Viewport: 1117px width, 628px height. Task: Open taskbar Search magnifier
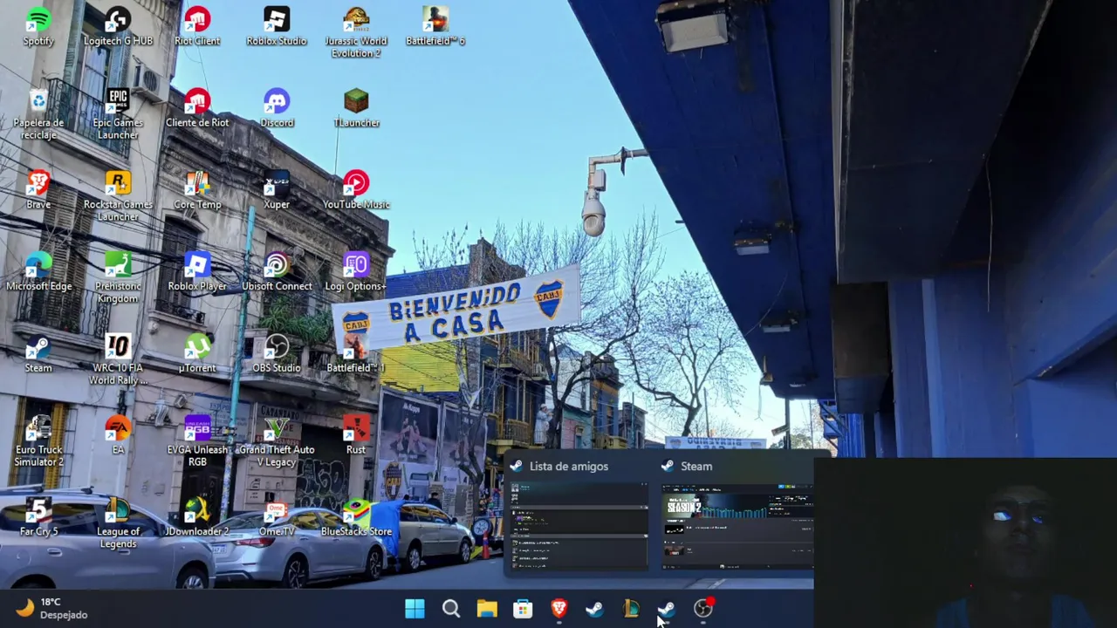[451, 609]
